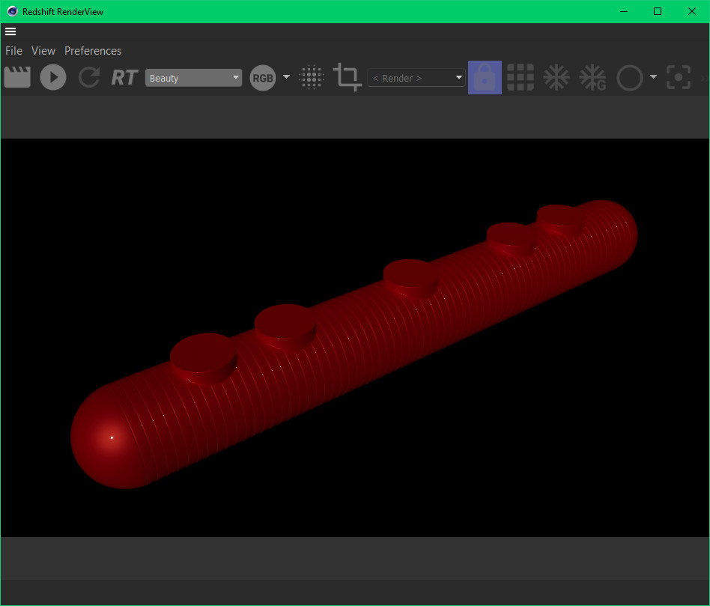Open the Preferences menu
The height and width of the screenshot is (606, 710).
(x=93, y=51)
